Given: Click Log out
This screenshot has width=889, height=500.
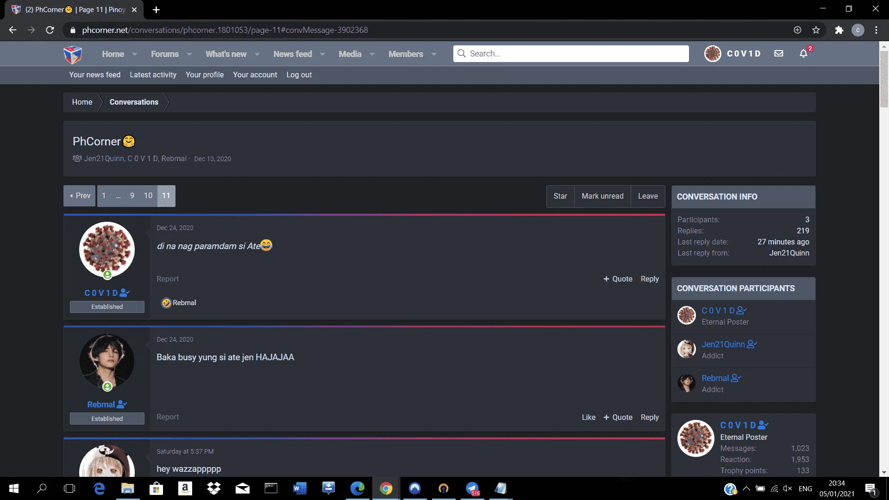Looking at the screenshot, I should [x=299, y=75].
